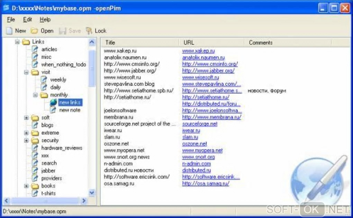Viewport: 353px width, 218px height.
Task: Select the distributed.ru новости title cell
Action: [x=128, y=170]
